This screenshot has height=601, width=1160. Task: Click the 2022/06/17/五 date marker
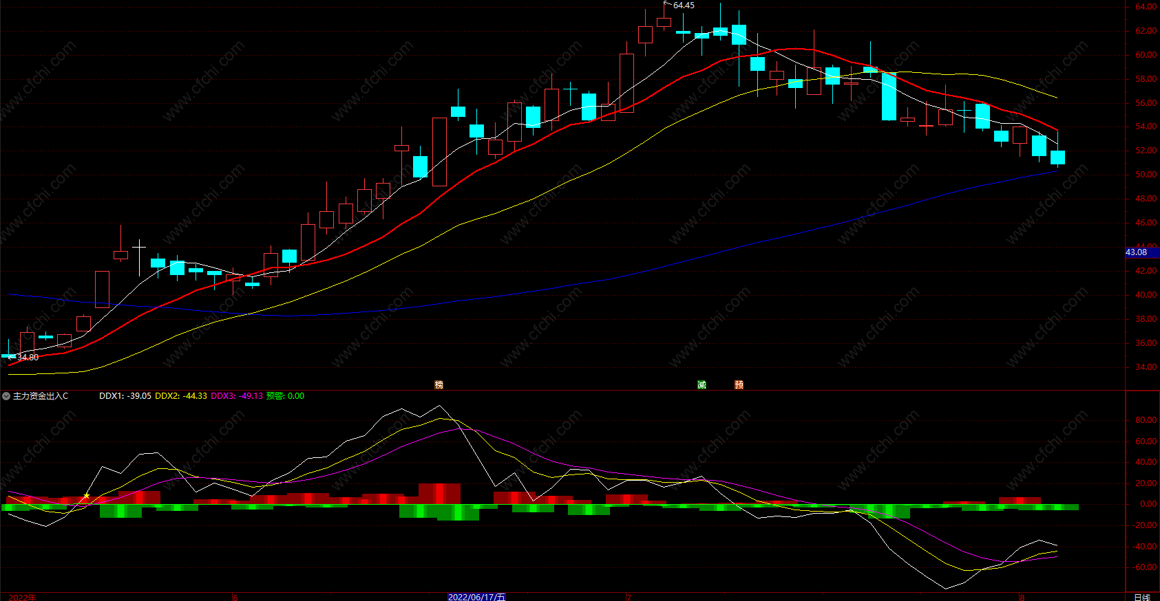pos(476,597)
